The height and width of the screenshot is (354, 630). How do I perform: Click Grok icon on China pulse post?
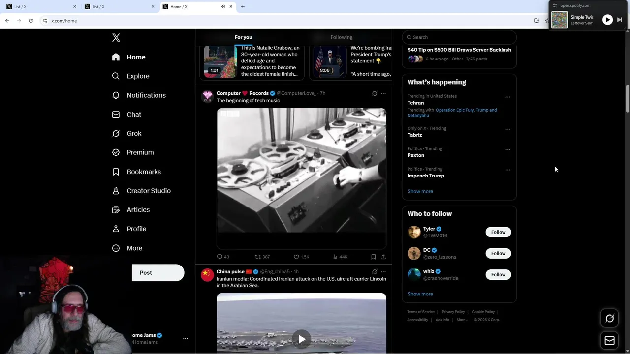tap(375, 272)
